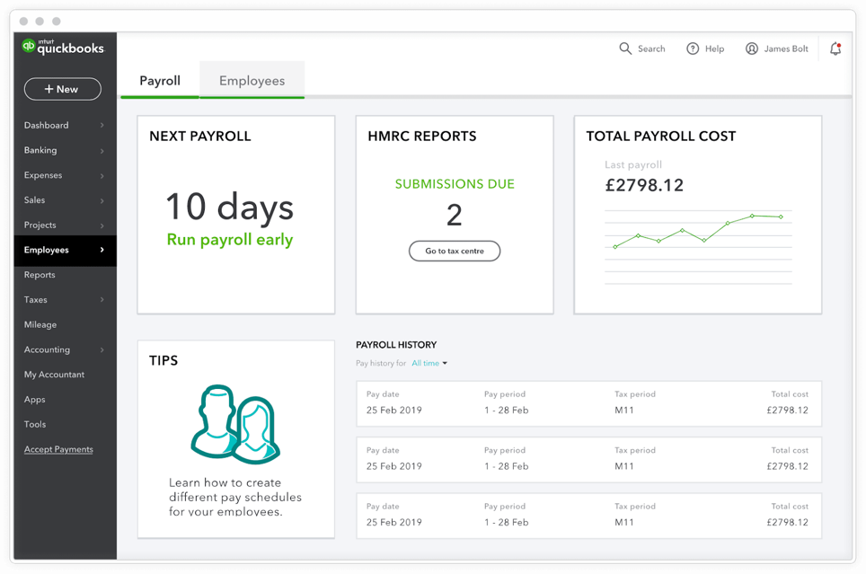Select the Payroll tab

(160, 81)
